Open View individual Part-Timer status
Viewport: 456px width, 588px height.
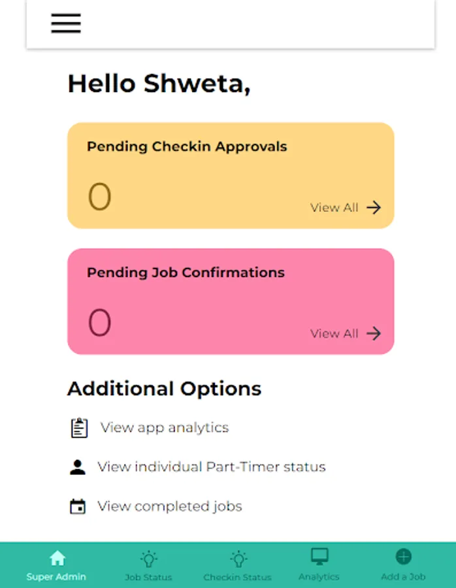212,467
